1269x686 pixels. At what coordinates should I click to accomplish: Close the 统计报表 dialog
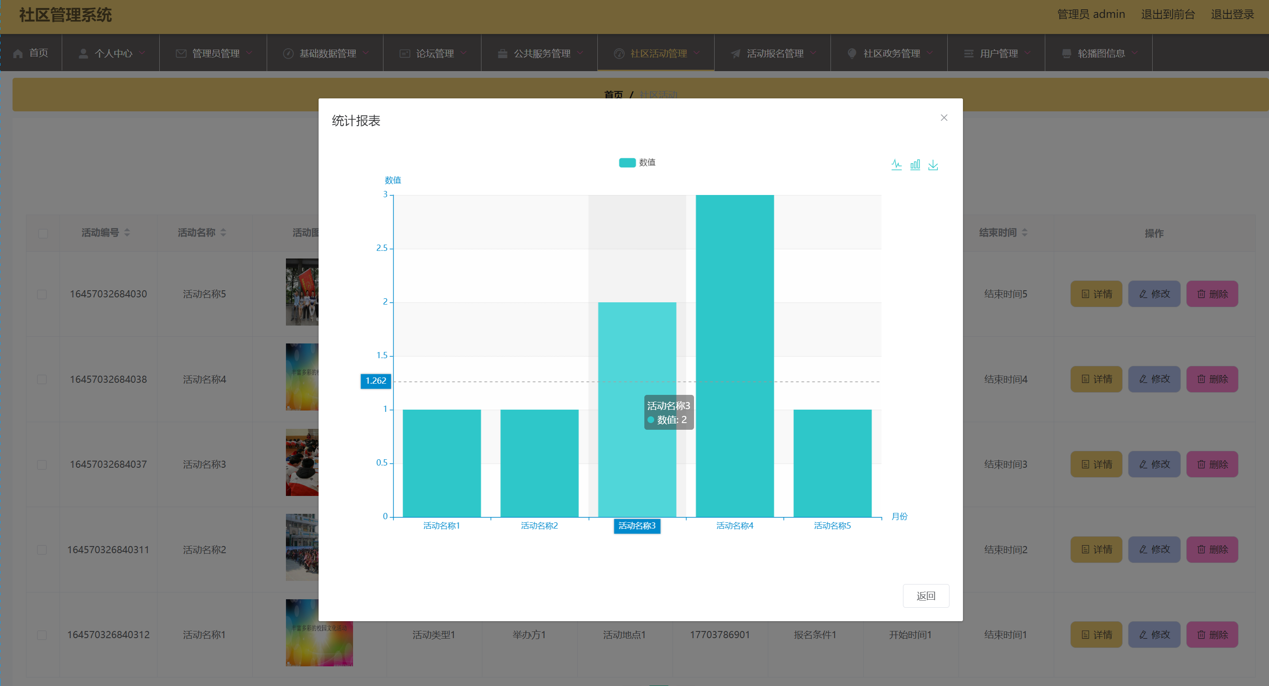943,118
